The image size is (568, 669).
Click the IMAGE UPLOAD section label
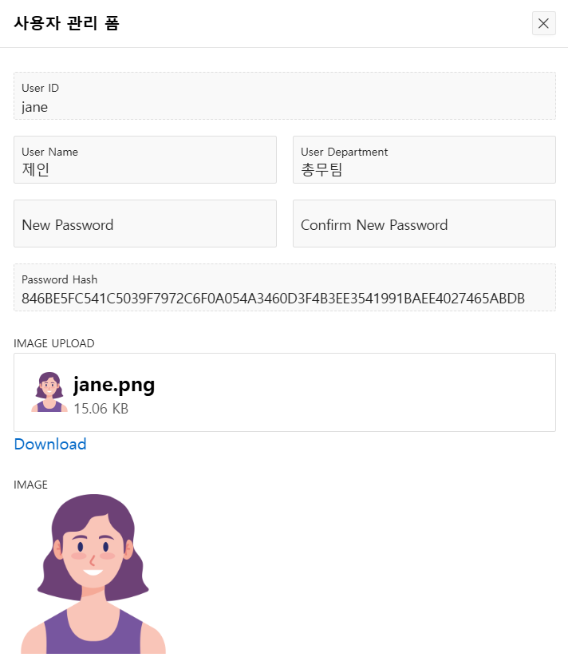click(54, 343)
